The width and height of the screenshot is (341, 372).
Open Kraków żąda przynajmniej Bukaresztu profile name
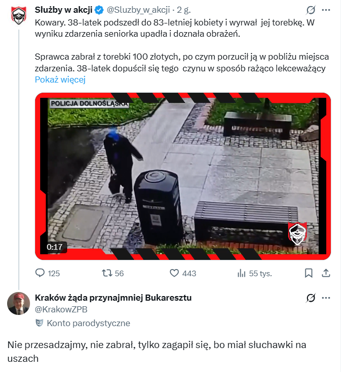(113, 298)
